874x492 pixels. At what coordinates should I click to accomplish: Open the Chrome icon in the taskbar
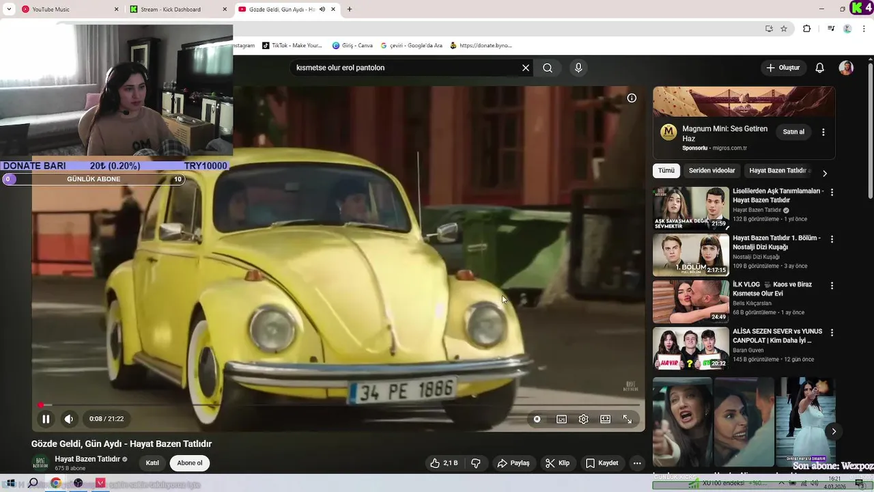click(x=55, y=483)
